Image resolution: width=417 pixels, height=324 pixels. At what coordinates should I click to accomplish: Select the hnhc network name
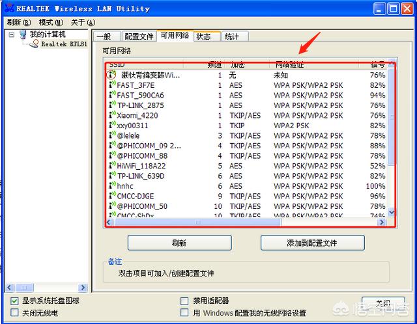click(x=125, y=186)
